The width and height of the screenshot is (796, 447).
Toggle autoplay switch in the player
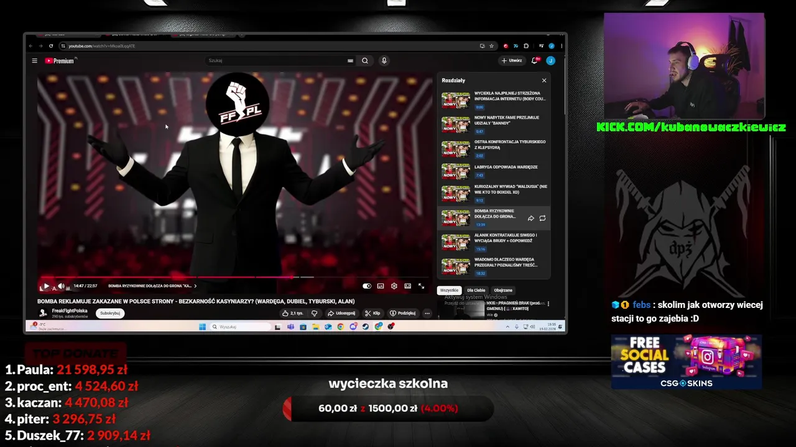367,286
